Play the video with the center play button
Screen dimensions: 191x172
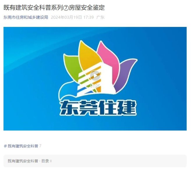click(x=95, y=75)
